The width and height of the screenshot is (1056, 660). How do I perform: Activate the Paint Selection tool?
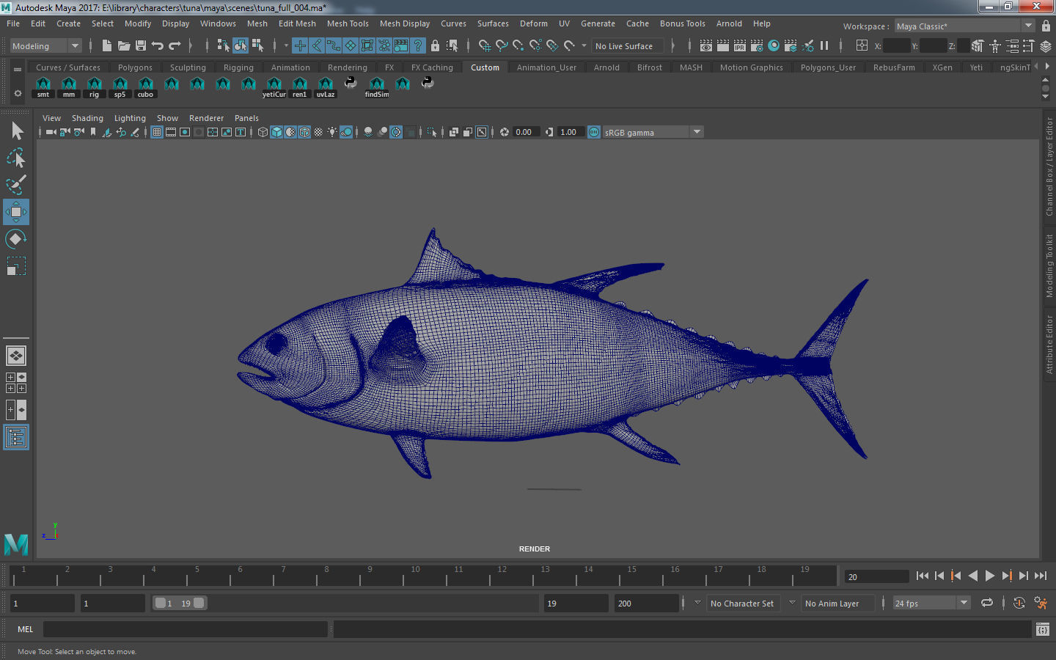[16, 184]
